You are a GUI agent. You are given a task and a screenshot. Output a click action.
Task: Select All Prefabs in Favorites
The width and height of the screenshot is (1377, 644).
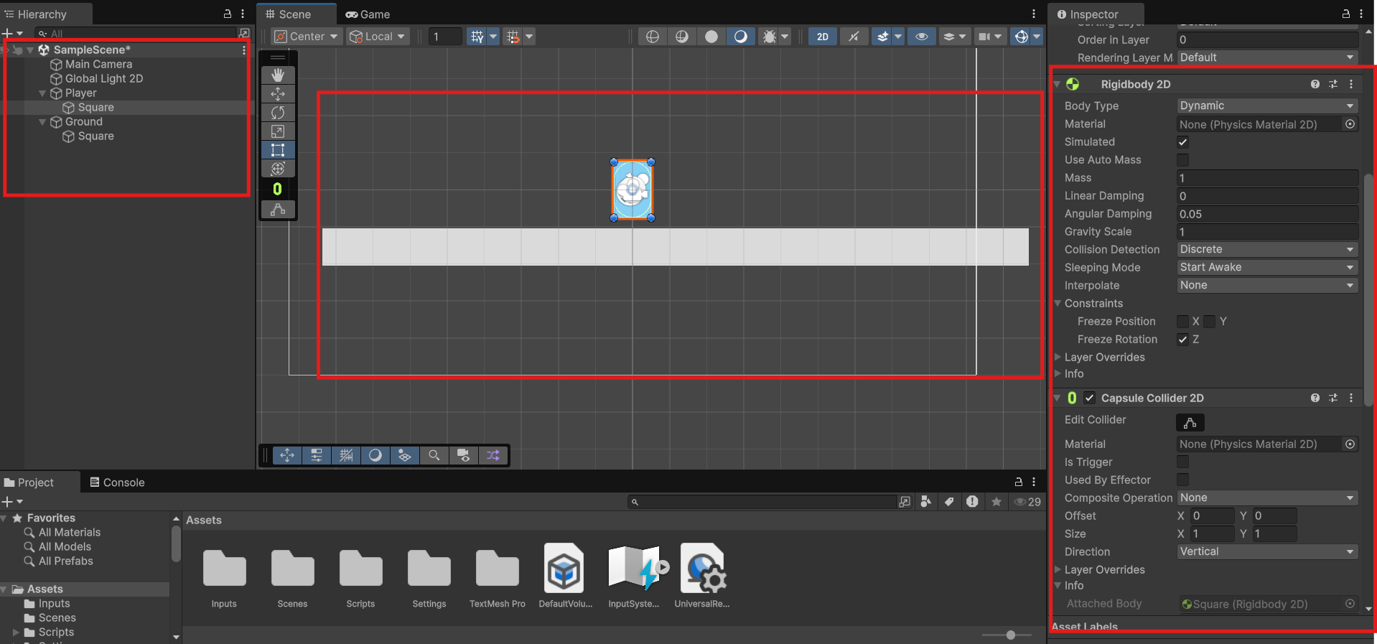(x=65, y=561)
